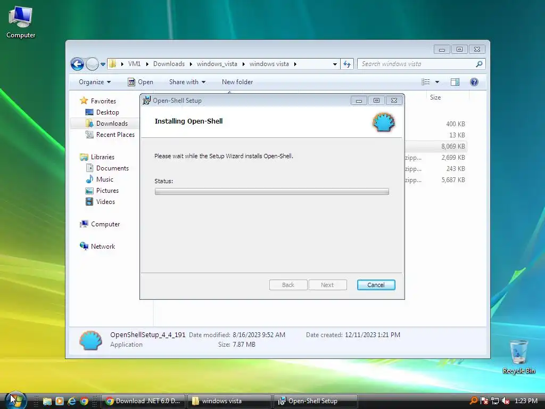
Task: Minimize the Open-Shell Setup dialog
Action: [x=359, y=101]
